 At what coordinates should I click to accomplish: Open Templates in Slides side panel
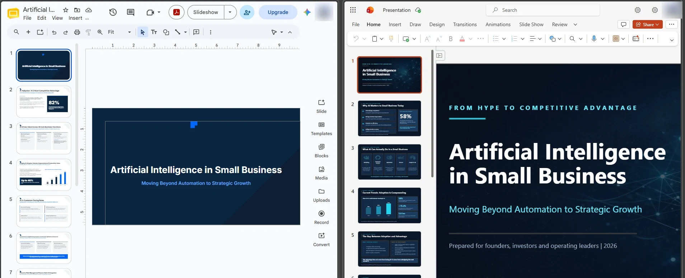coord(322,129)
